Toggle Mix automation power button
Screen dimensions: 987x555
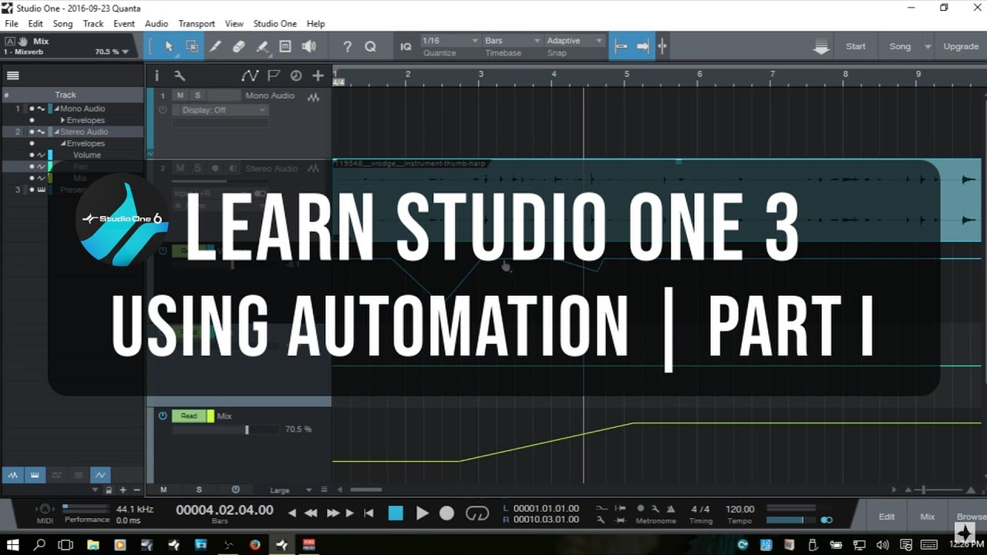(163, 415)
